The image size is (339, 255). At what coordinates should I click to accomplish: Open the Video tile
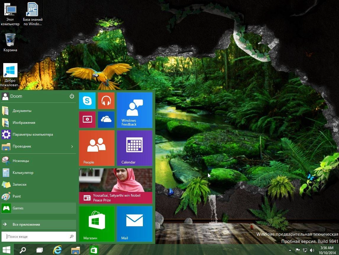tap(87, 119)
